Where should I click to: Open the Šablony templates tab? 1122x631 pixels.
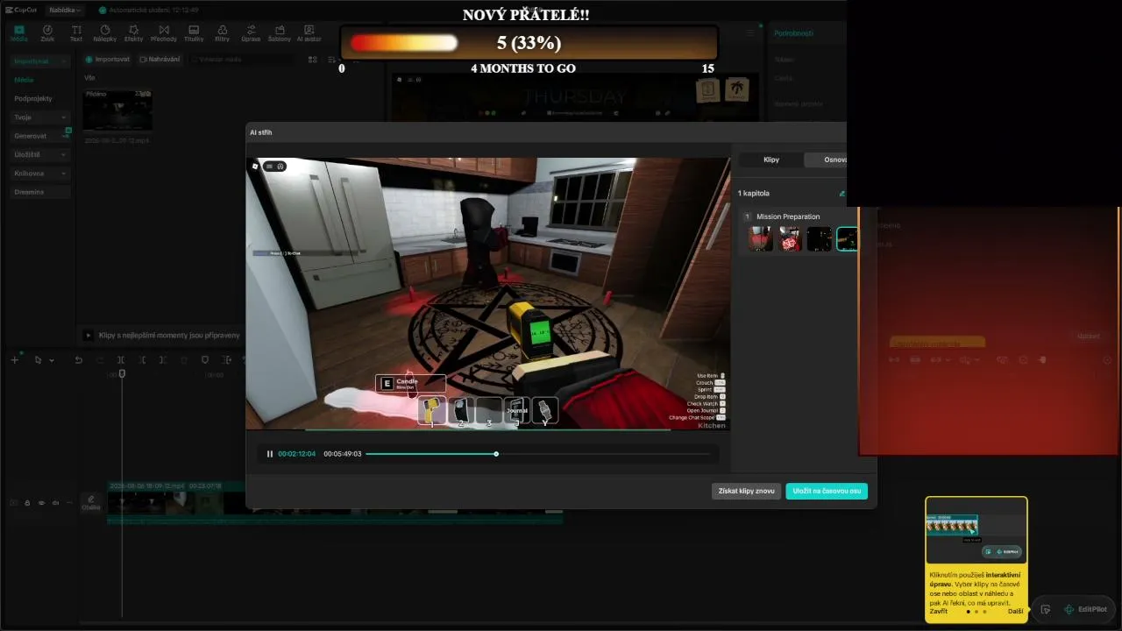280,33
